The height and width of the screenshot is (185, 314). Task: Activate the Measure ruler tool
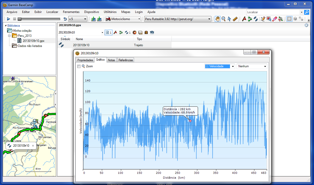click(235, 19)
